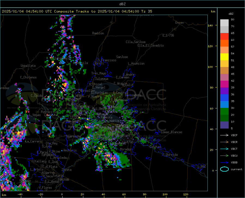Screen dimensions: 245x198
Task: Click the 'Clla.SanJose' label
Action: point(136,42)
